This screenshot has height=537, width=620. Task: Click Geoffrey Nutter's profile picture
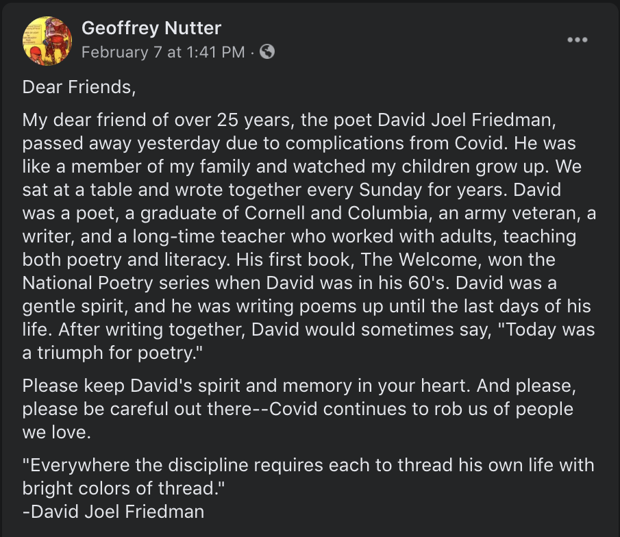[47, 40]
